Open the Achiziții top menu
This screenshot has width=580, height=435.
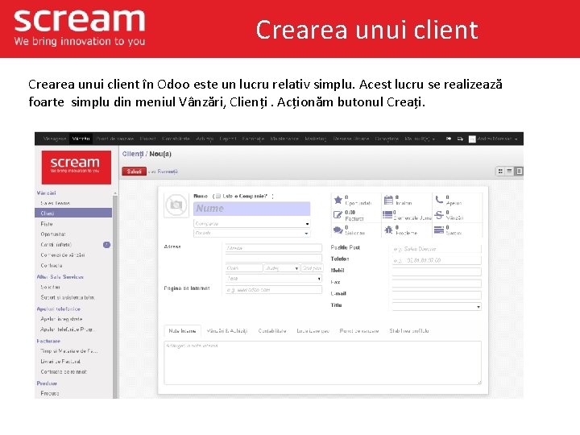click(x=205, y=139)
